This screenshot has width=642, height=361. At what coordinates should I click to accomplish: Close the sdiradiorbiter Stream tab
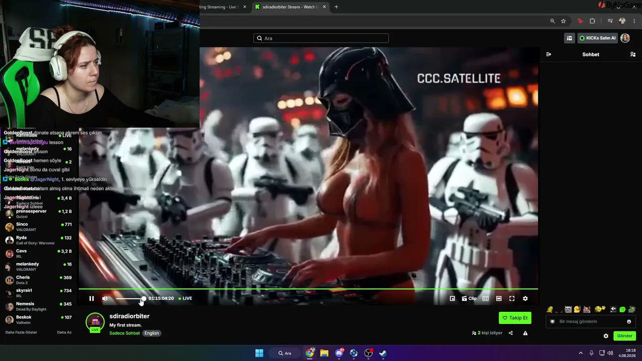[x=325, y=7]
